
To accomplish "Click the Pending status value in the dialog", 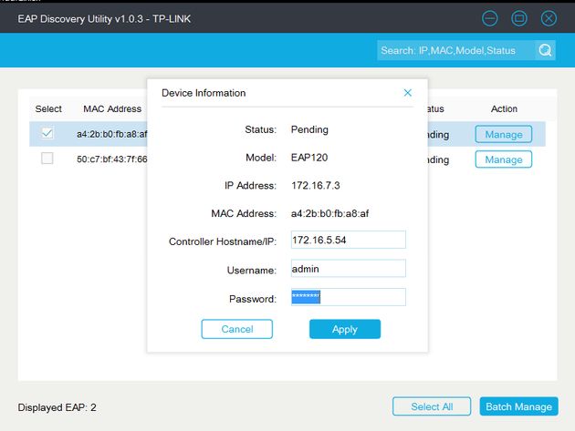I will click(309, 129).
